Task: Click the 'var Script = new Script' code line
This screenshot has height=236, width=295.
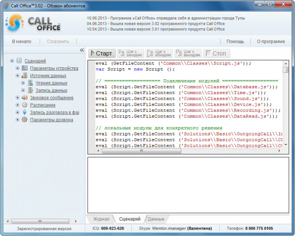Action: [x=135, y=69]
